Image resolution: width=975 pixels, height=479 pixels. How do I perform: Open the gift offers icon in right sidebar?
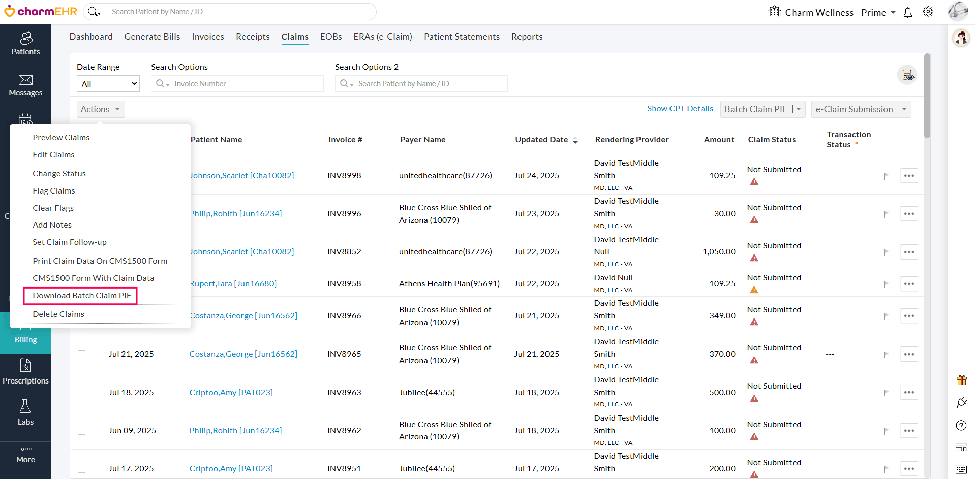click(961, 380)
